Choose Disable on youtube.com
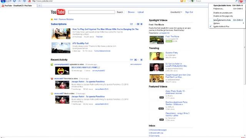Image resolution: width=246 pixels, height=138 pixels. [227, 13]
